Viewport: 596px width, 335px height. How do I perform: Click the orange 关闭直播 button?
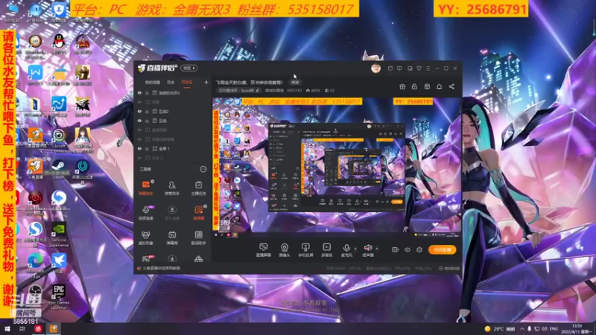442,249
